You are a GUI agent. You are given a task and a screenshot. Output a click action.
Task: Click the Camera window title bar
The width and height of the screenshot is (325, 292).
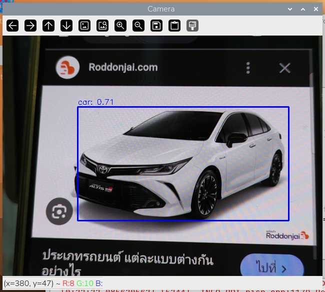point(160,9)
